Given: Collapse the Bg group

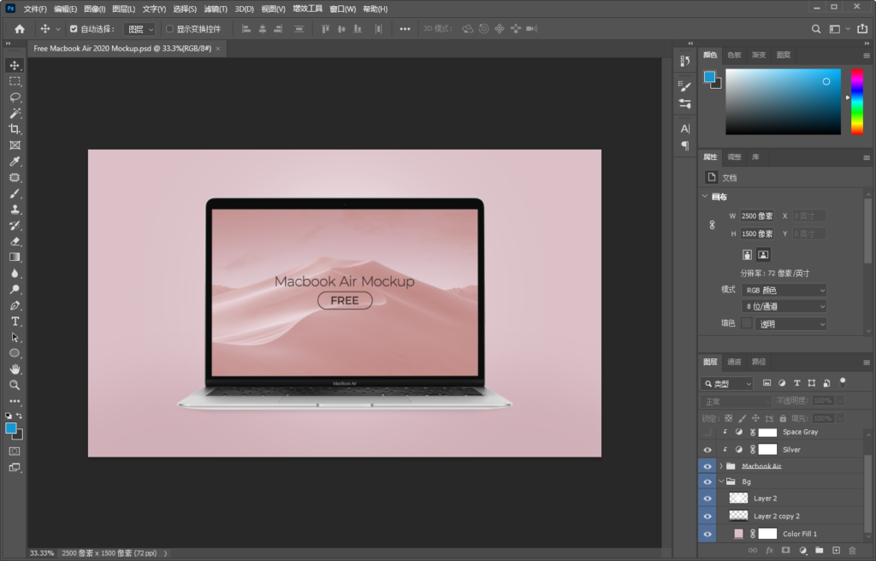Looking at the screenshot, I should (x=720, y=481).
